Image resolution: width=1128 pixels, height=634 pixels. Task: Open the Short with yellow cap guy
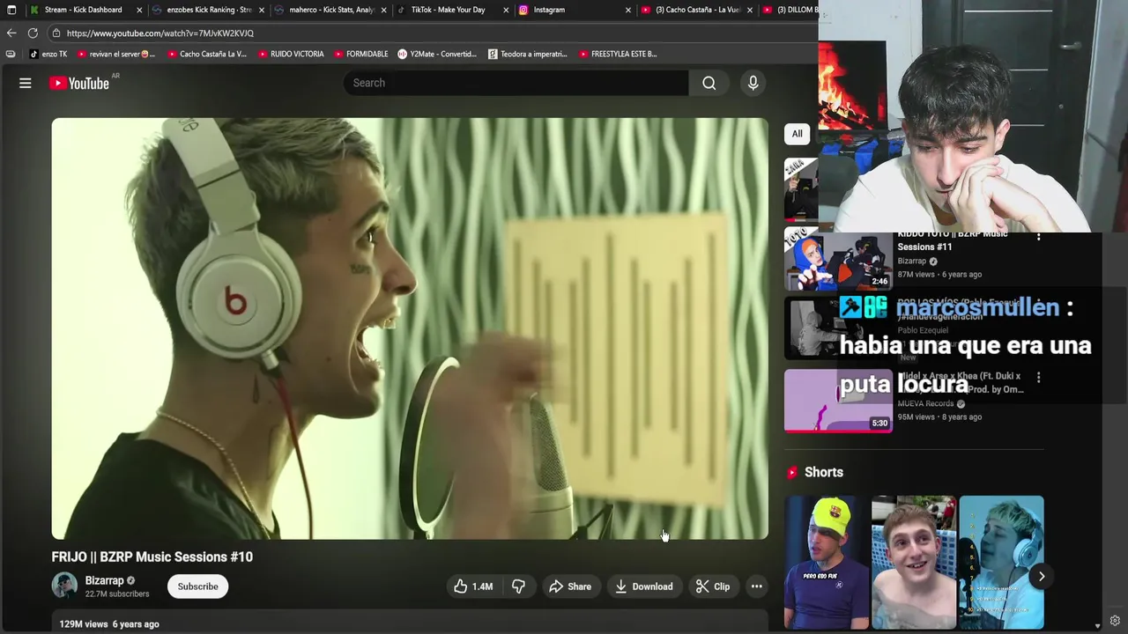click(x=826, y=563)
